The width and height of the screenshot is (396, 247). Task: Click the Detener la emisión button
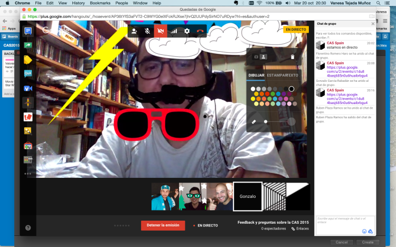point(163,225)
